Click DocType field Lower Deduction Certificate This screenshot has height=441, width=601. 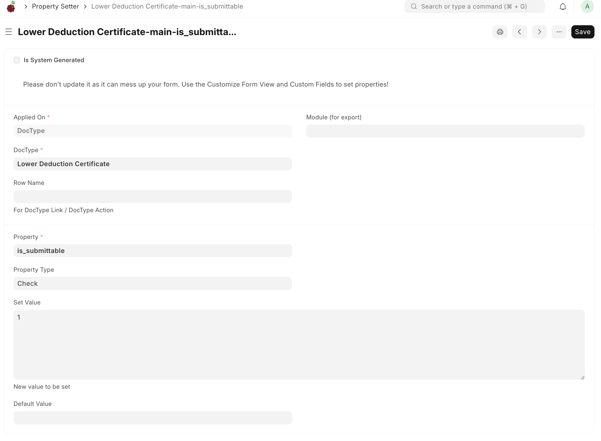coord(153,164)
